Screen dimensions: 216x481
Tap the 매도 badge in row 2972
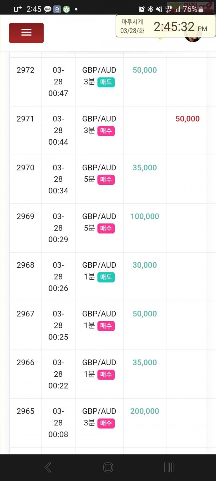pyautogui.click(x=106, y=82)
